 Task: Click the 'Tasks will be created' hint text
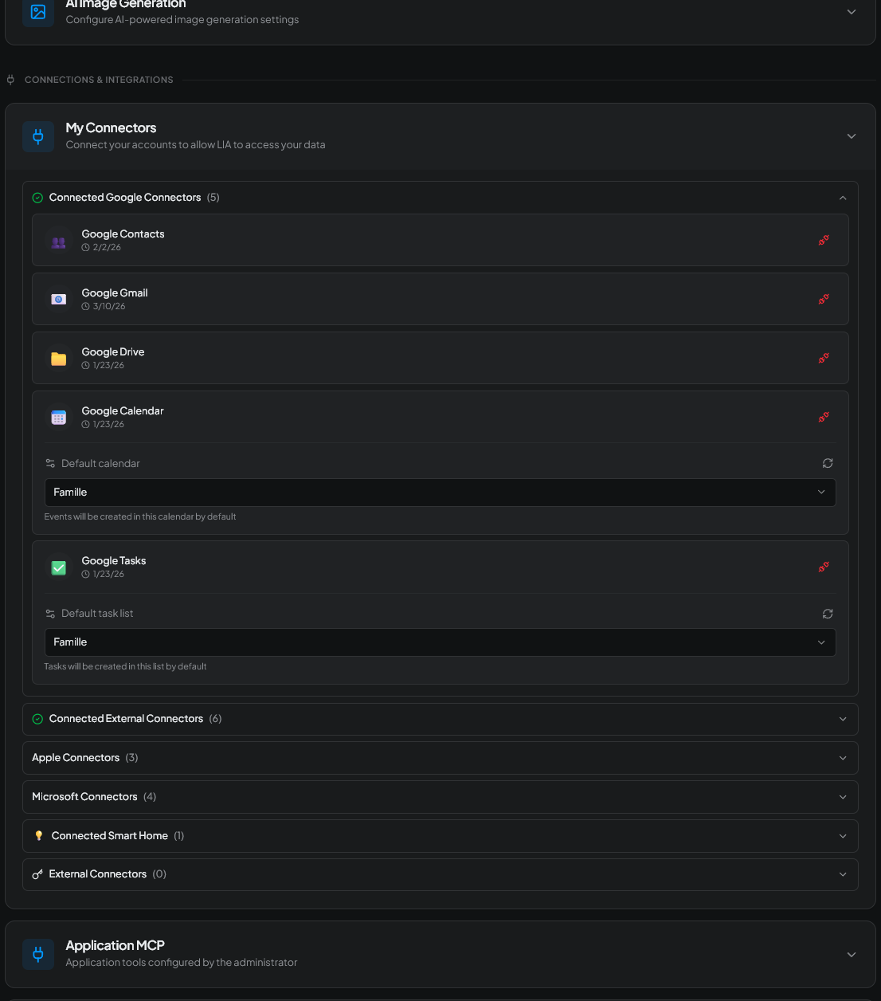(125, 666)
